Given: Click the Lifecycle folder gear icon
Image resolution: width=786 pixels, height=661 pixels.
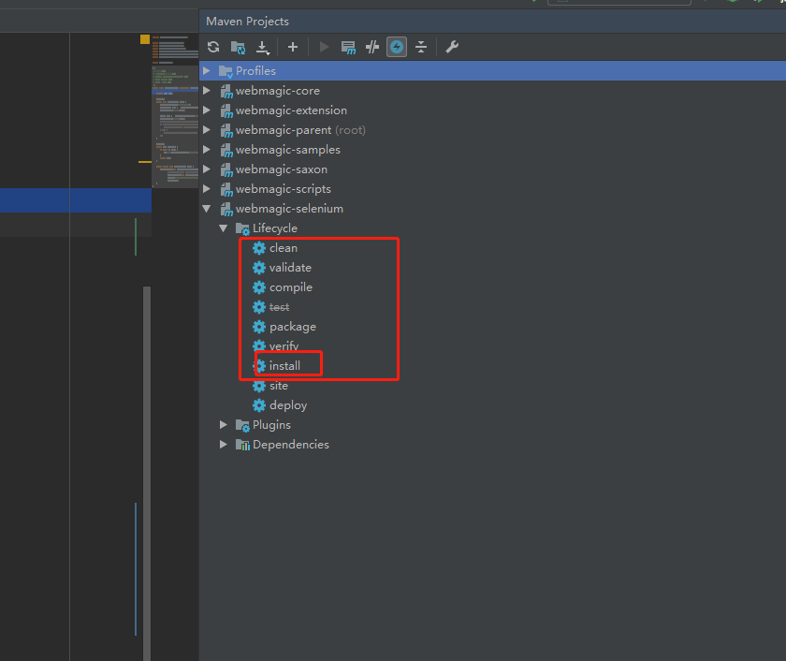Looking at the screenshot, I should coord(242,229).
